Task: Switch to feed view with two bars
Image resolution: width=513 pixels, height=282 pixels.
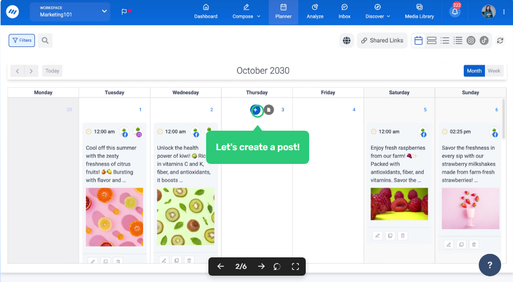Action: click(x=432, y=40)
